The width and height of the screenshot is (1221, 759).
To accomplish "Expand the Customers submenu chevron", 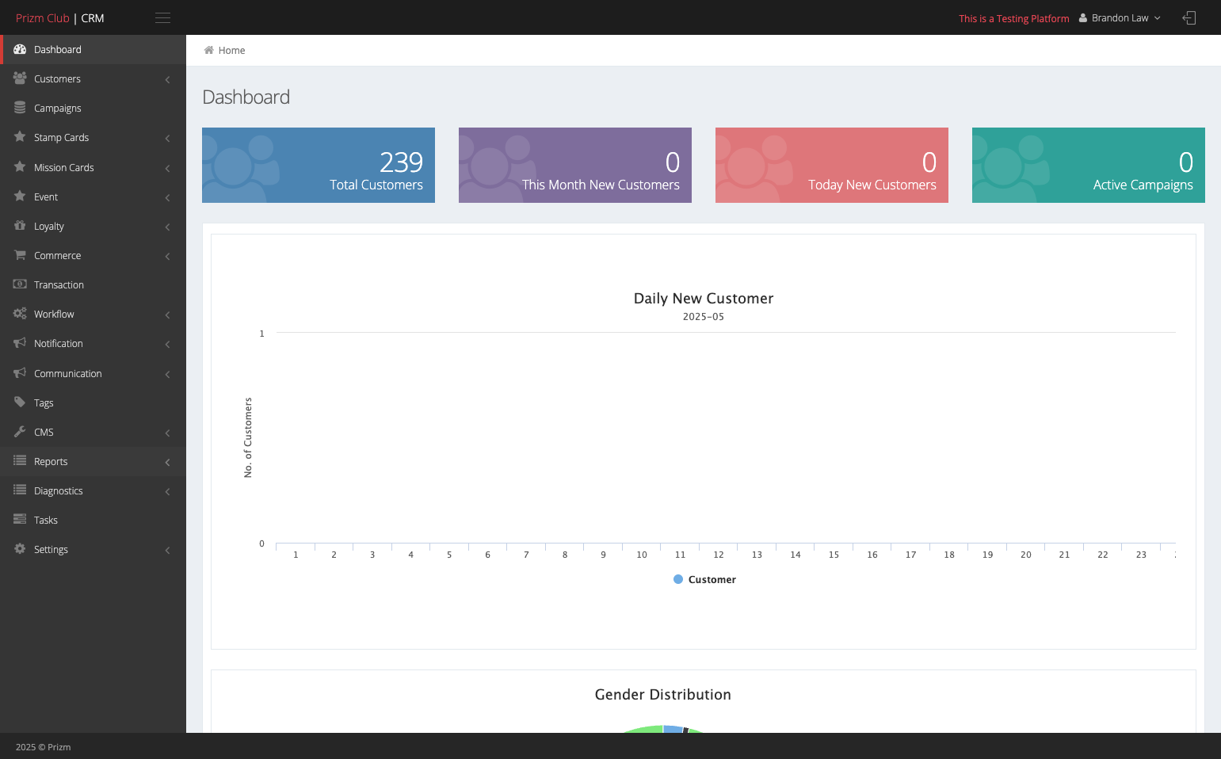I will [167, 79].
